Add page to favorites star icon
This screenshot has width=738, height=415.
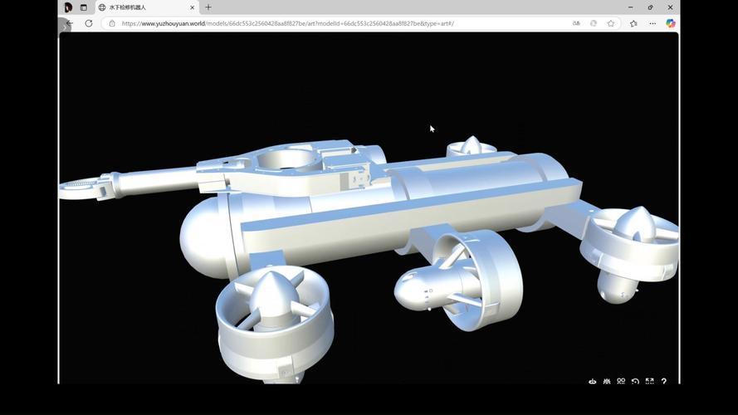click(611, 23)
